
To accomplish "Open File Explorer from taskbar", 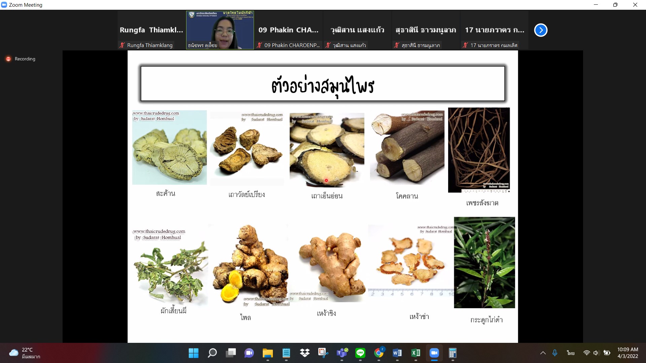I will coord(268,353).
